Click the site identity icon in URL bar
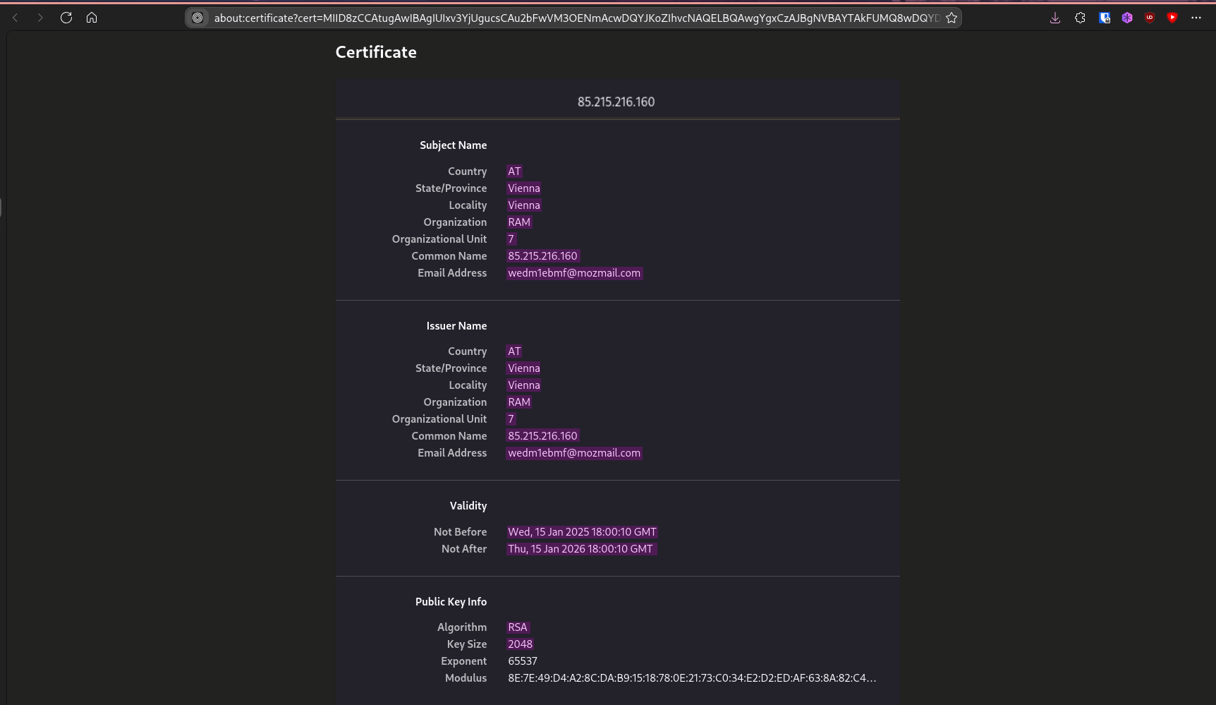 click(197, 18)
